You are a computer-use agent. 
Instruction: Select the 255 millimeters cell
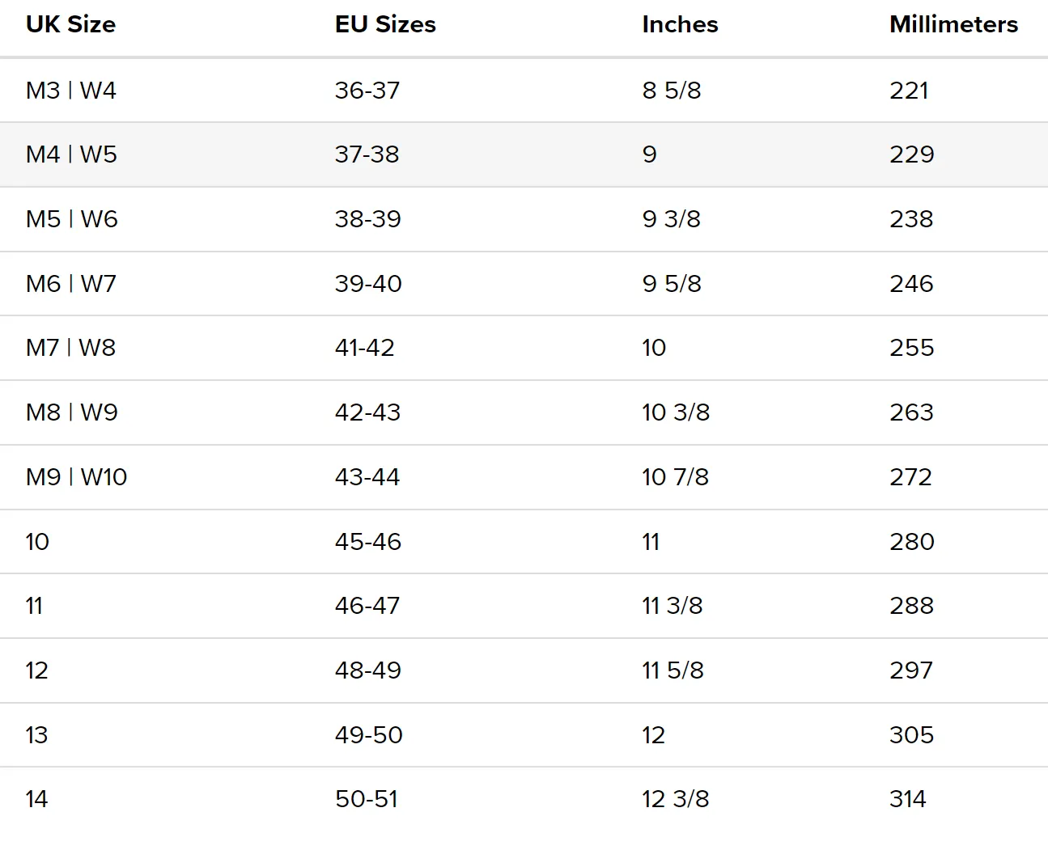[x=912, y=348]
